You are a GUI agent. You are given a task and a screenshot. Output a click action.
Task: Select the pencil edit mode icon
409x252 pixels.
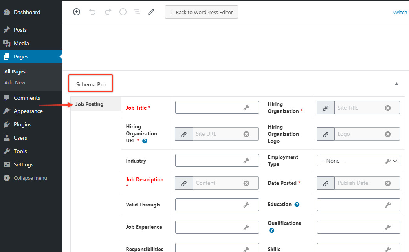(151, 12)
